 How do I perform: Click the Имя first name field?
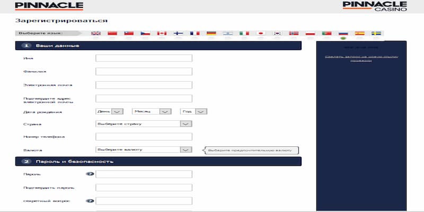pyautogui.click(x=144, y=58)
